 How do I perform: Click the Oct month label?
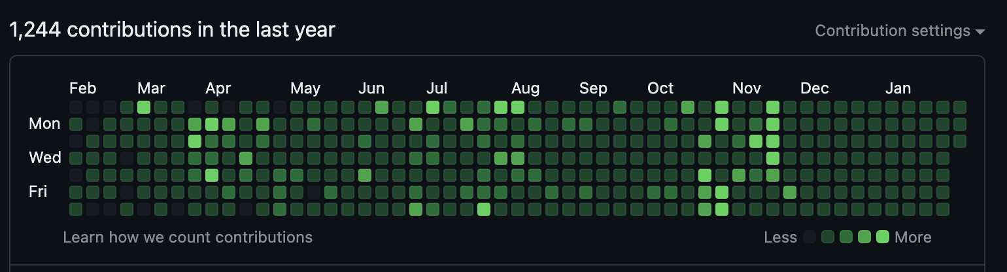660,88
